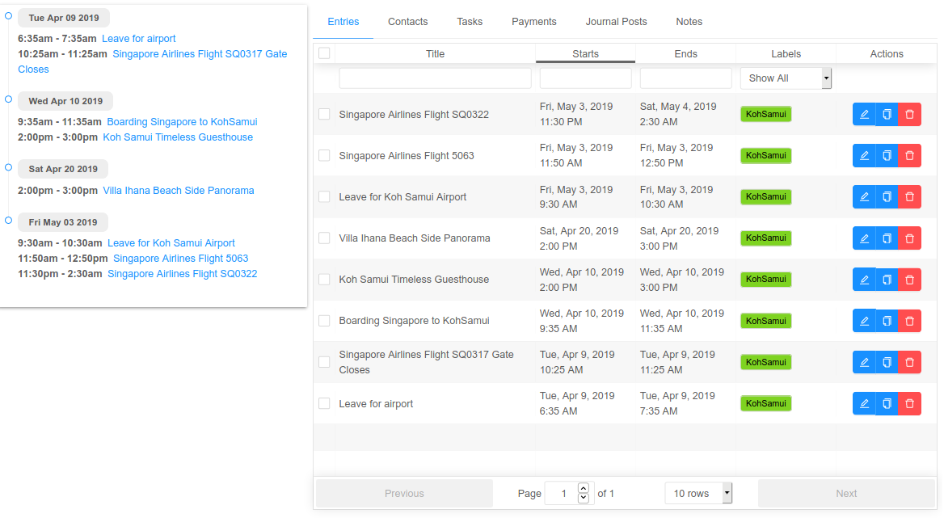
Task: Open Singapore Airlines Flight SQ0322 timeline link
Action: (182, 274)
